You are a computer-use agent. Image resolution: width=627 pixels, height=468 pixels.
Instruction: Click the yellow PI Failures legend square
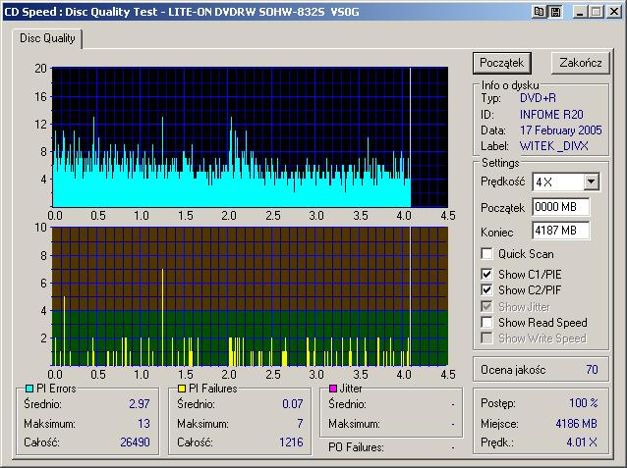point(183,390)
